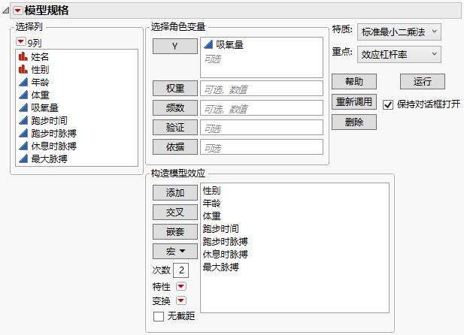This screenshot has width=464, height=335.
Task: Click the continuous icon next to 体重
Action: (x=23, y=95)
